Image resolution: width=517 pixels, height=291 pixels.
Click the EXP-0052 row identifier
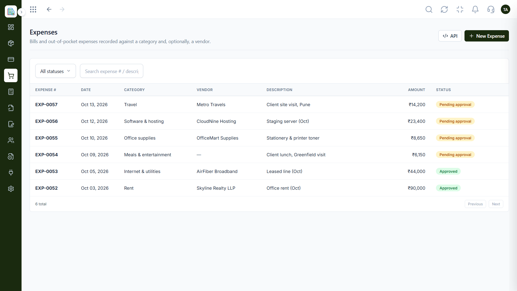(x=46, y=188)
